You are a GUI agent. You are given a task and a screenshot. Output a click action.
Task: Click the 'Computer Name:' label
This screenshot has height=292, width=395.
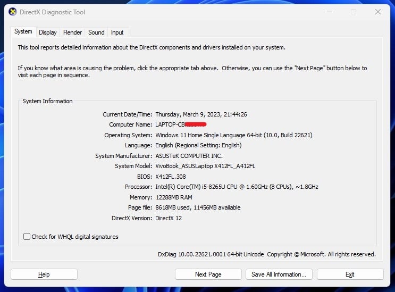click(x=130, y=124)
